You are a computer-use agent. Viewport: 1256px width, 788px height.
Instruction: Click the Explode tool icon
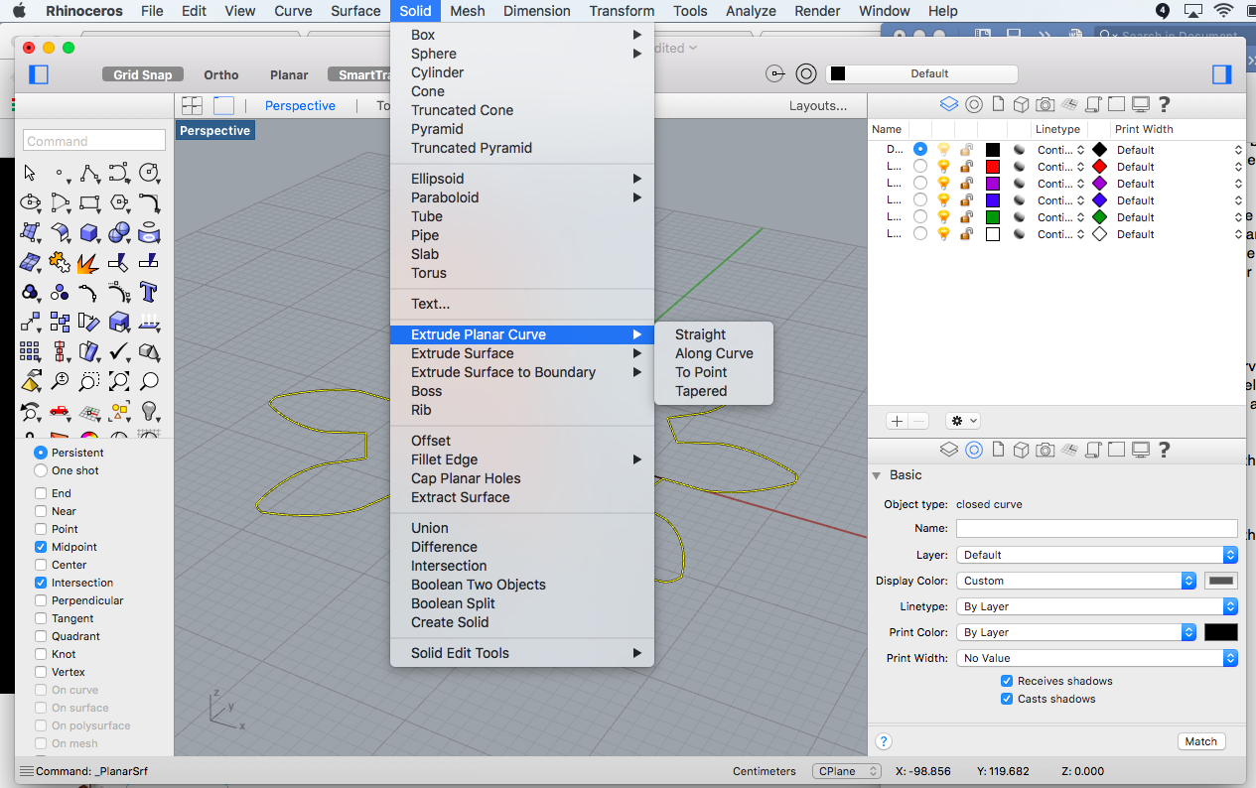point(89,262)
